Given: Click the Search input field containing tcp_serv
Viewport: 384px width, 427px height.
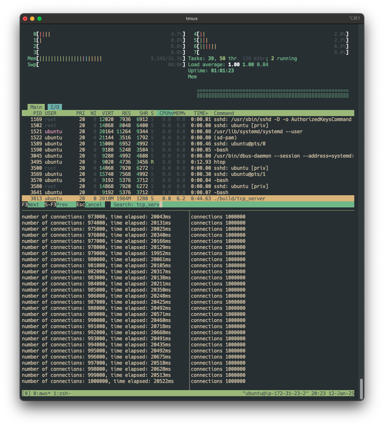Looking at the screenshot, I should click(148, 205).
